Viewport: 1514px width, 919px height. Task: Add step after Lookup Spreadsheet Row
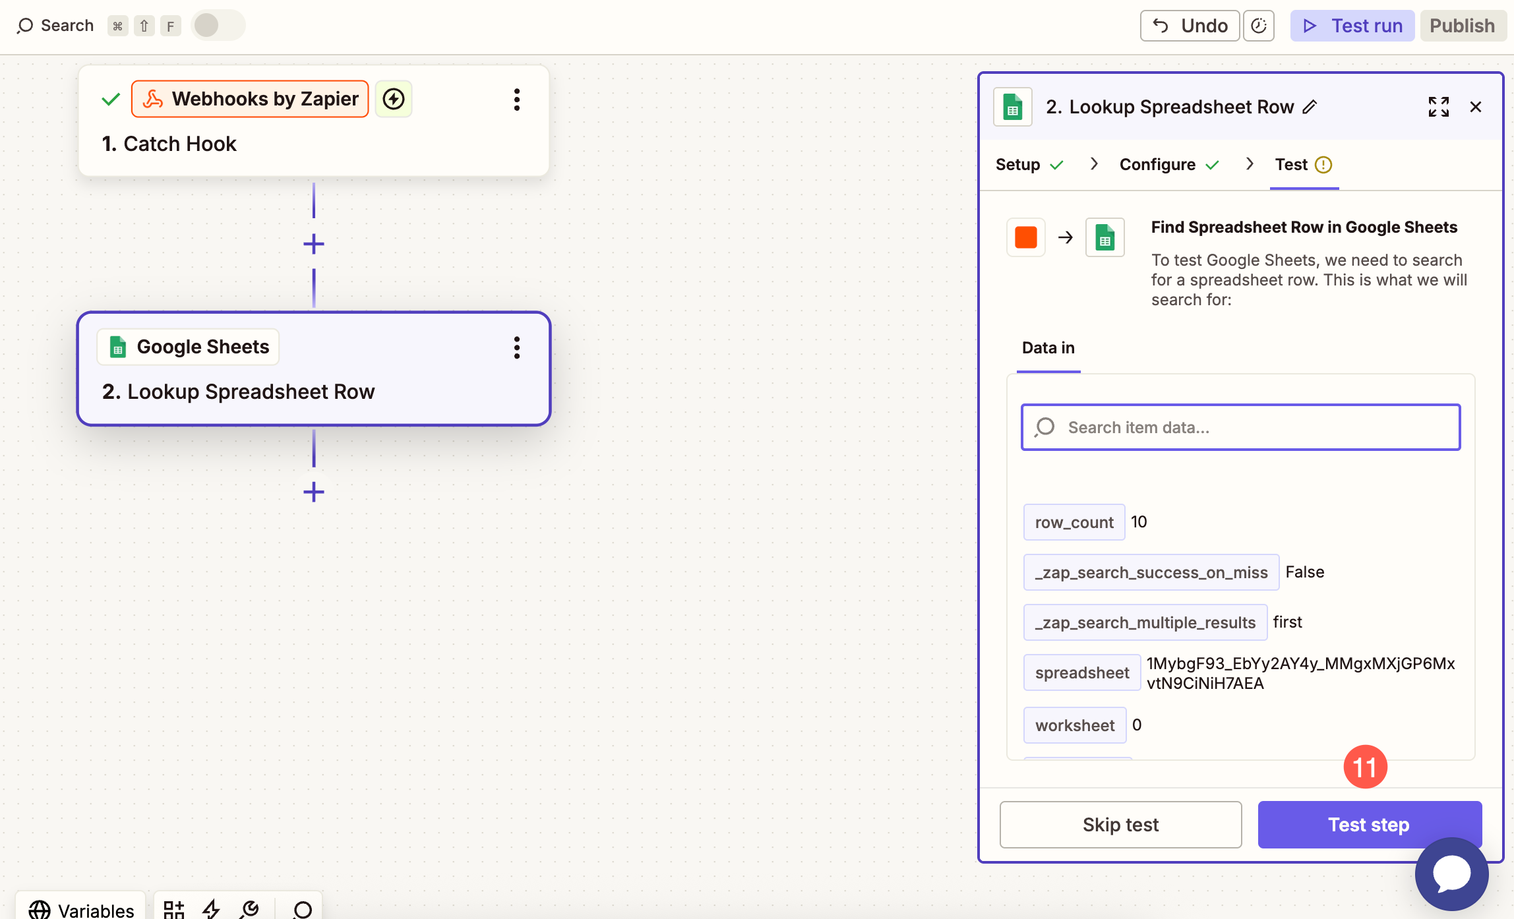click(x=314, y=492)
